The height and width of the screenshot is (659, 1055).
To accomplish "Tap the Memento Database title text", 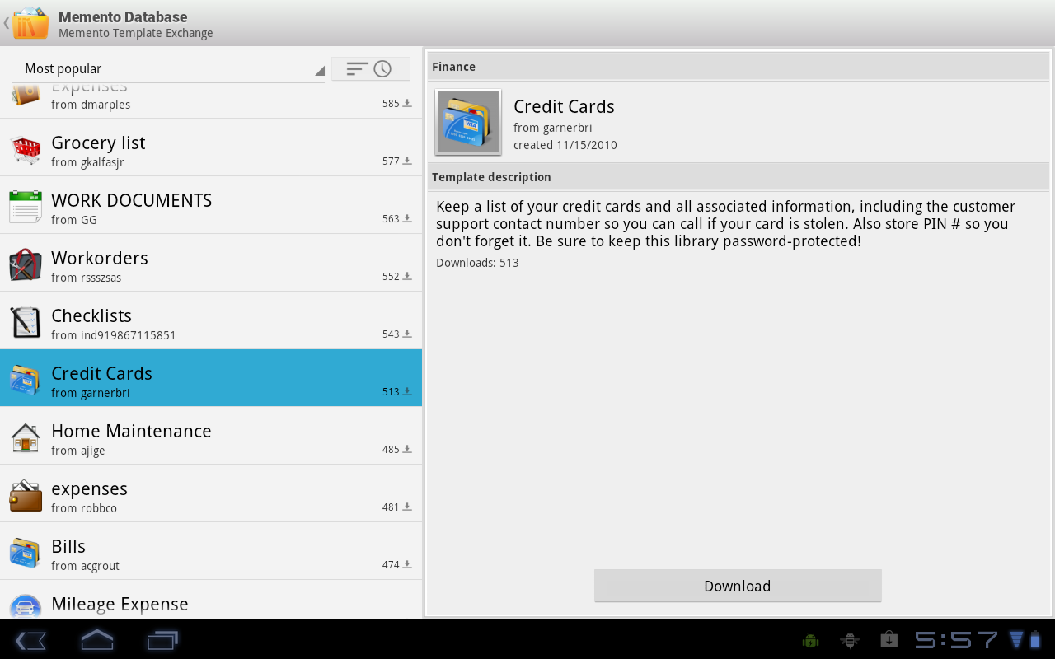I will [123, 16].
